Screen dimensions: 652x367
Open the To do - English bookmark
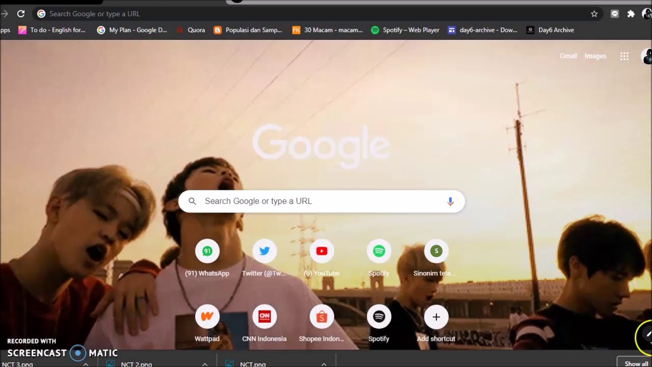pyautogui.click(x=52, y=30)
